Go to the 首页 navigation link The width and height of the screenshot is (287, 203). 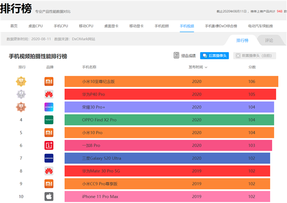(x=14, y=26)
